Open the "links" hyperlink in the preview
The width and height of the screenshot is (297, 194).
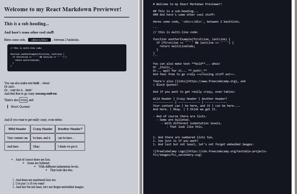click(23, 100)
